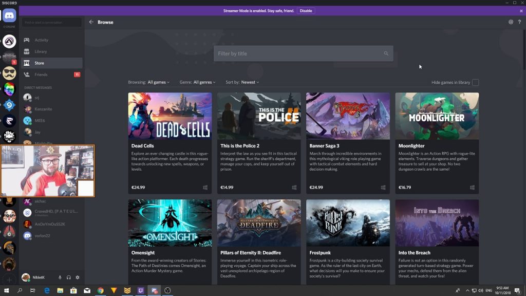Image resolution: width=526 pixels, height=296 pixels.
Task: Open direct message with MEE6
Action: tap(40, 120)
